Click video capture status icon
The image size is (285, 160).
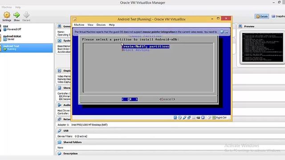coord(198,117)
